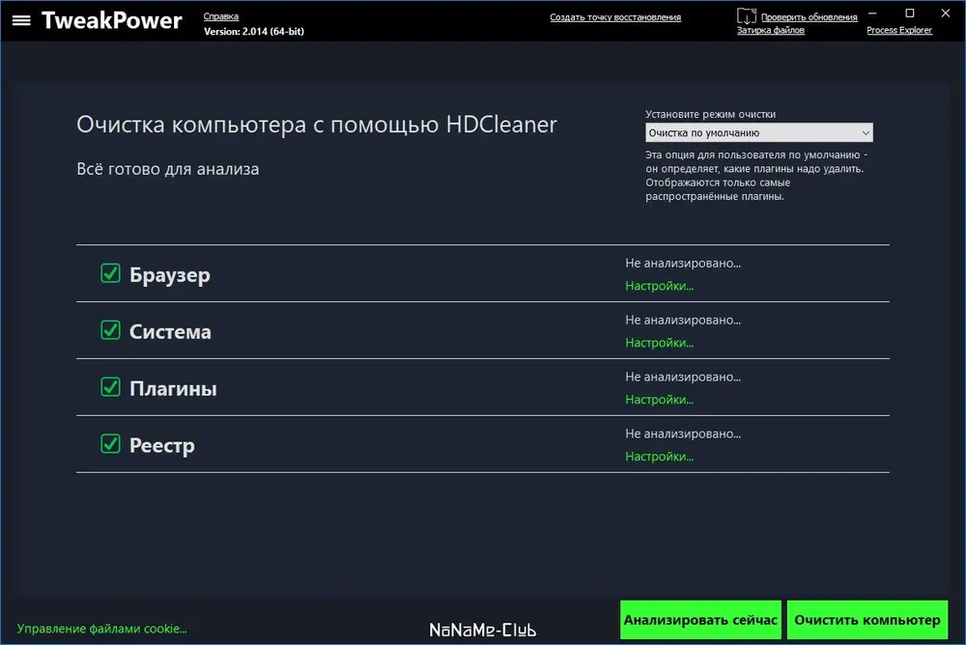Open Затирка файлов link

pyautogui.click(x=771, y=30)
